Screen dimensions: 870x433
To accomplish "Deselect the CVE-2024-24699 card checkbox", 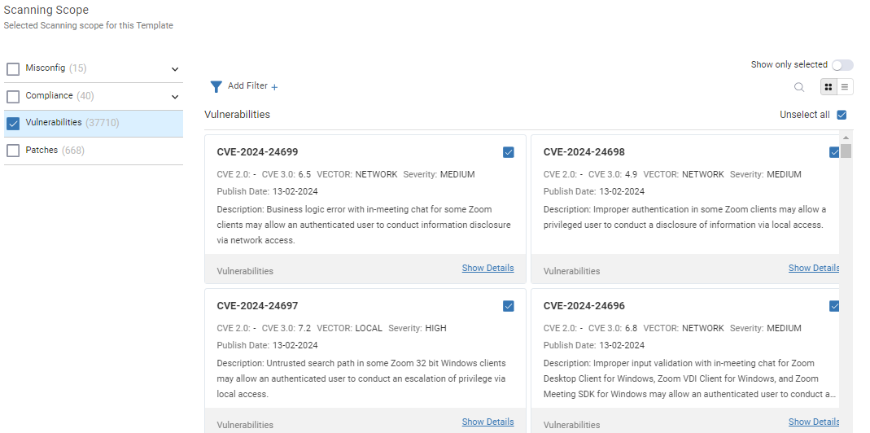I will point(508,152).
